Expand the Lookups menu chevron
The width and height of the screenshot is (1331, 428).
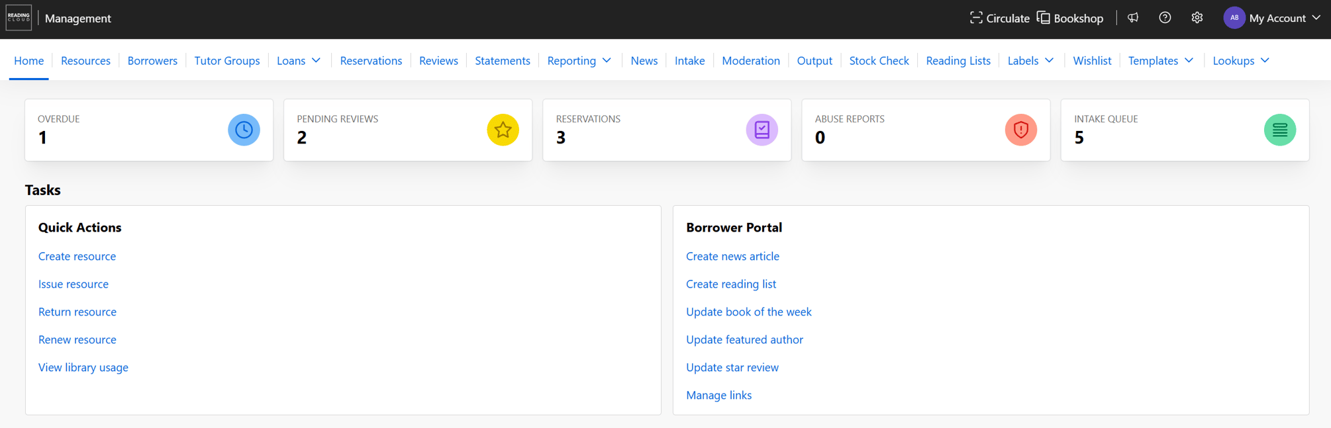(1265, 60)
